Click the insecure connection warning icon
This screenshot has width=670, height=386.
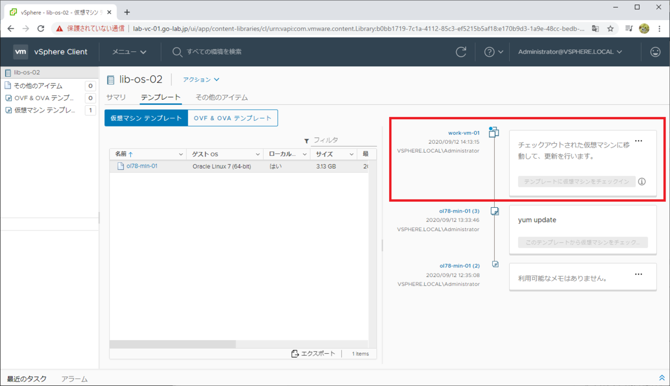pos(60,28)
